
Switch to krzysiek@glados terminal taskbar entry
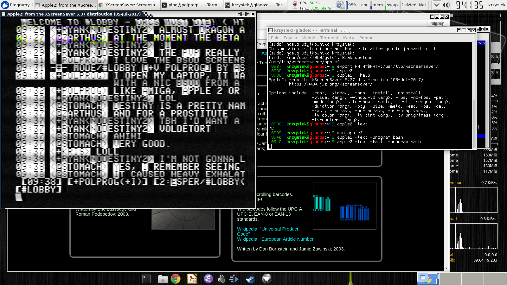tap(255, 5)
